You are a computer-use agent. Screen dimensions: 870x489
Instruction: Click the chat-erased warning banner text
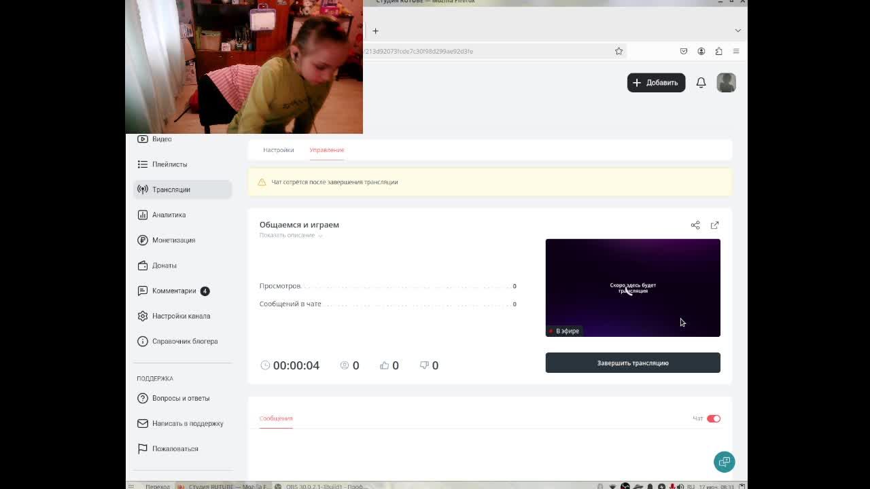334,182
